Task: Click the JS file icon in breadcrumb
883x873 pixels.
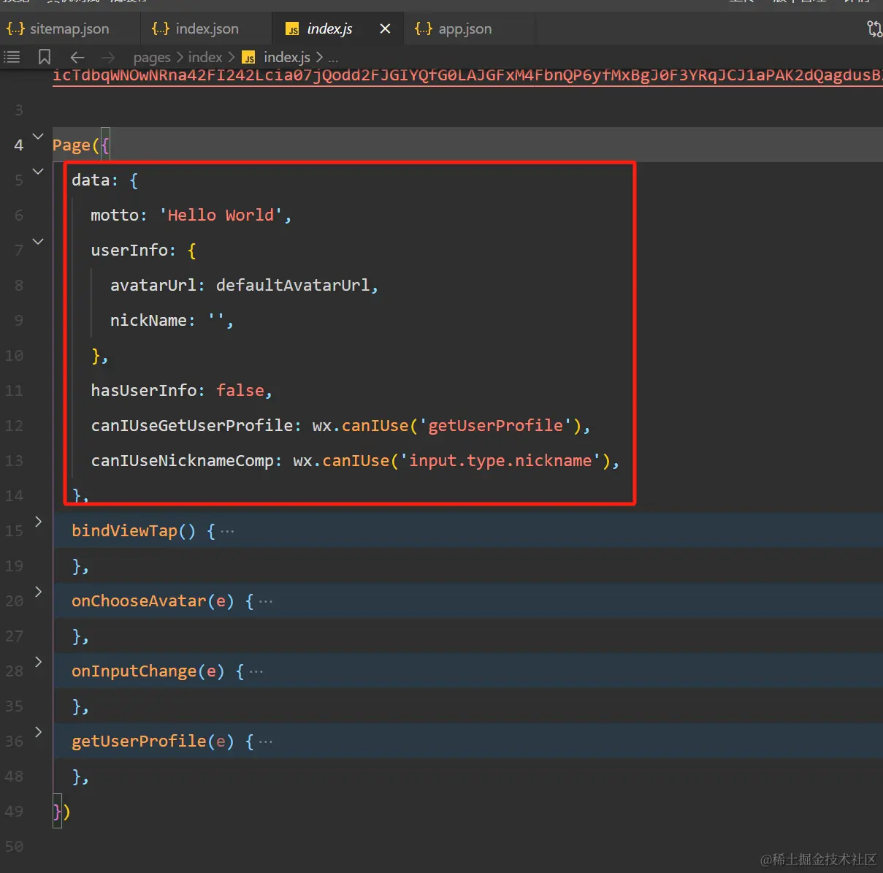Action: point(249,58)
